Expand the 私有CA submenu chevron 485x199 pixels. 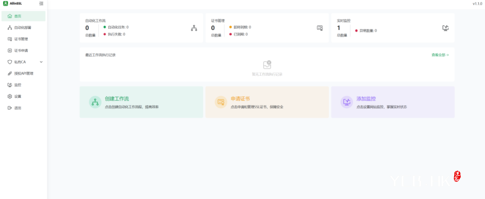point(41,62)
